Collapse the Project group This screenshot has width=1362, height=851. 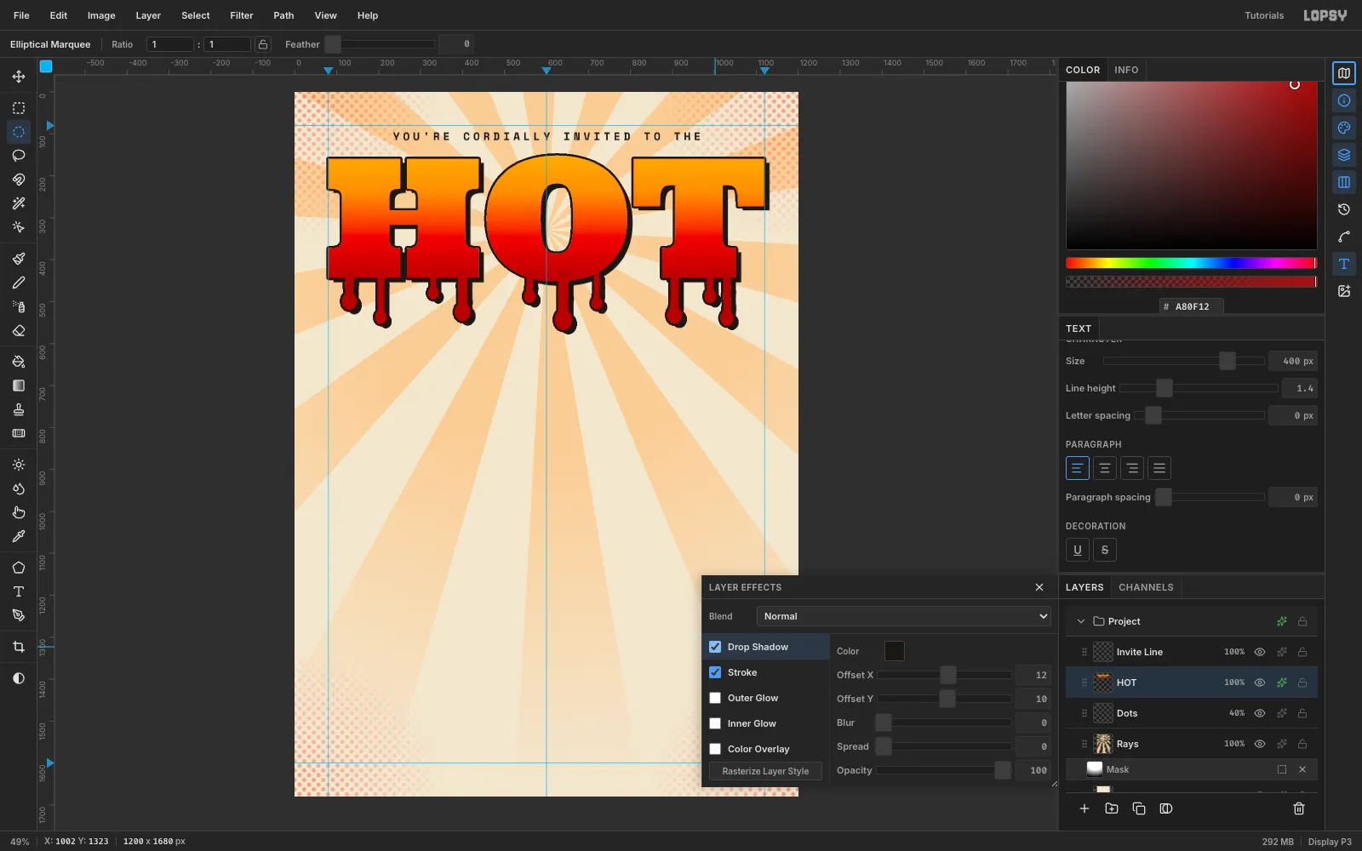(1081, 621)
